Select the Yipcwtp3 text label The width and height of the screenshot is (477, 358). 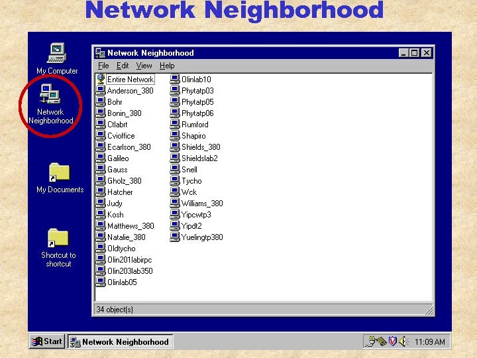pyautogui.click(x=196, y=215)
